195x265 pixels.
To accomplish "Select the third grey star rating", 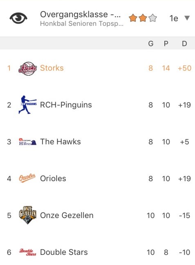I will pos(153,18).
